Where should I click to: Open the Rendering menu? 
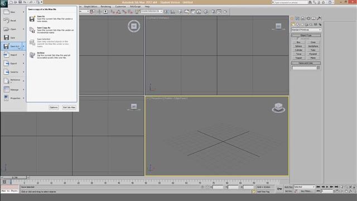tap(106, 6)
